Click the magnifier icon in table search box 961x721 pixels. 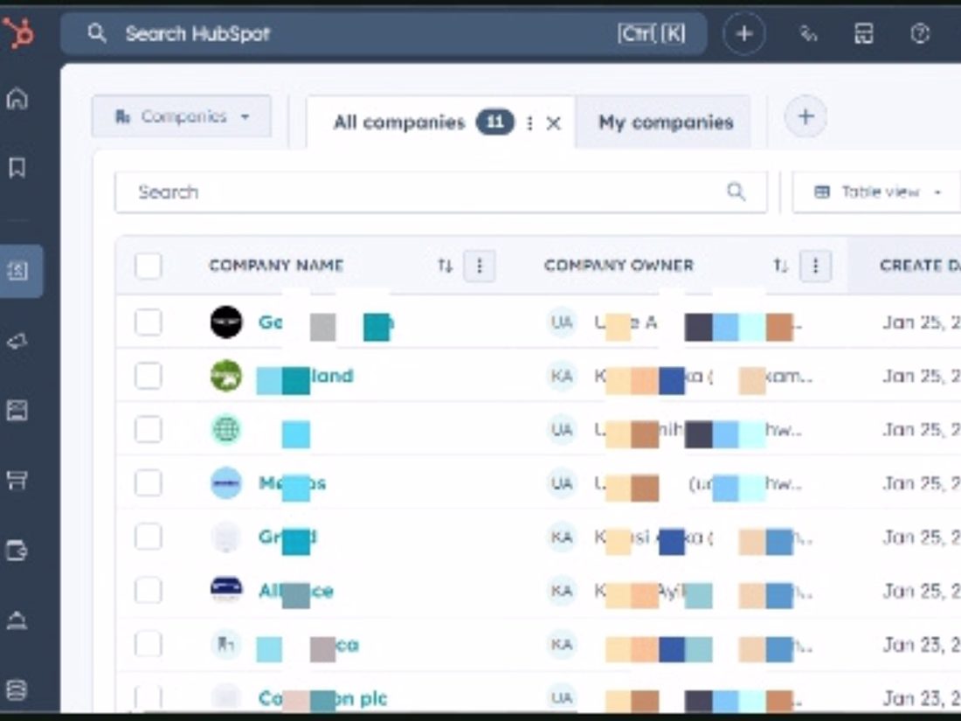[x=736, y=192]
